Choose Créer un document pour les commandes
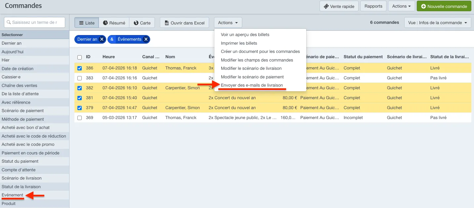 260,52
